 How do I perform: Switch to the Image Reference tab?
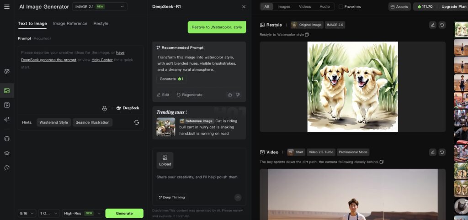click(x=70, y=23)
